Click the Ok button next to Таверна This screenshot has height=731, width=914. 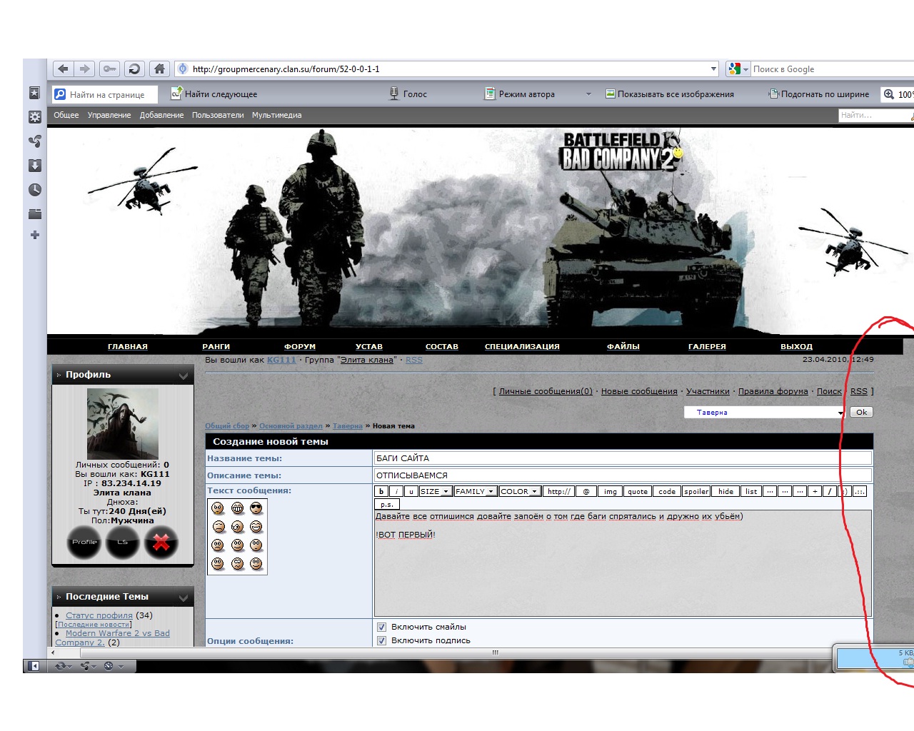click(862, 412)
